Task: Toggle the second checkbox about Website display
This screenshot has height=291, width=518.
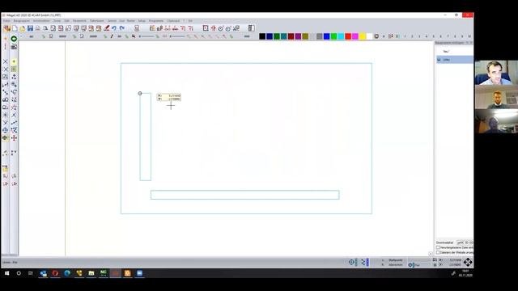Action: click(x=438, y=252)
